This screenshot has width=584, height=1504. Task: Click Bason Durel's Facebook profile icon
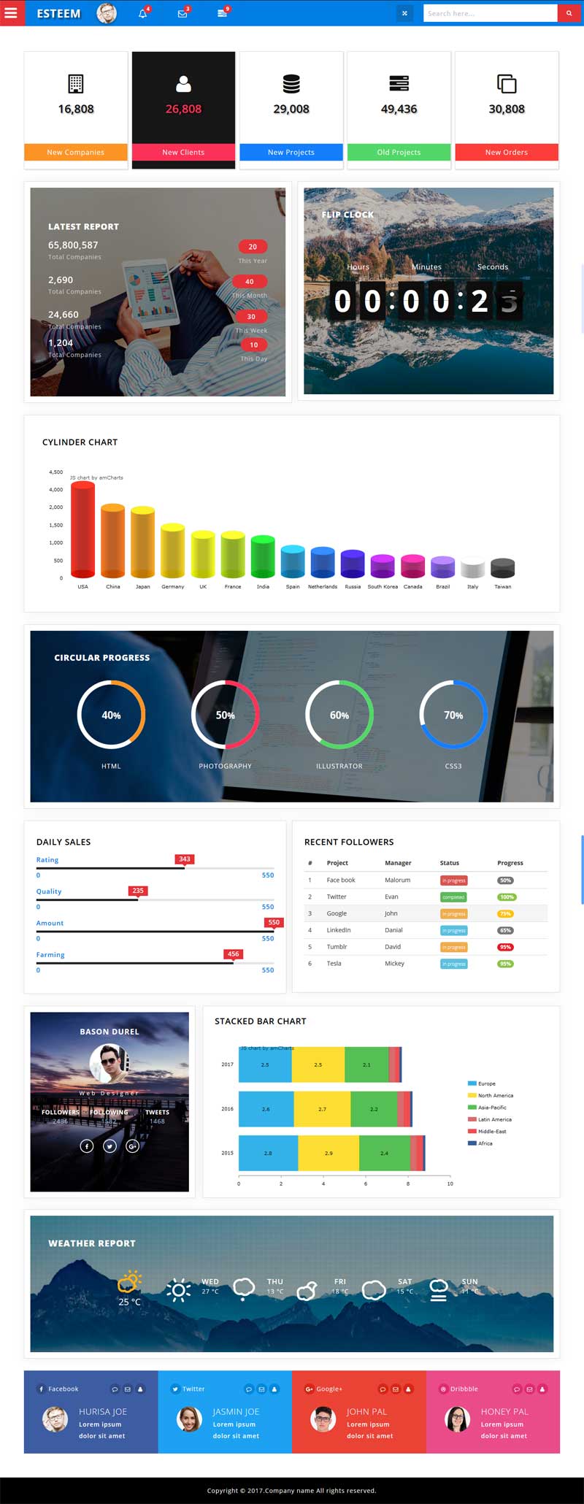point(87,1146)
